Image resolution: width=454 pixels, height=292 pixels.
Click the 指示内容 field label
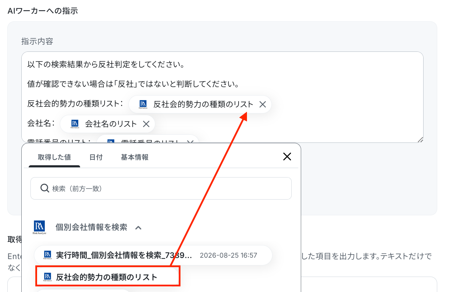pyautogui.click(x=37, y=41)
